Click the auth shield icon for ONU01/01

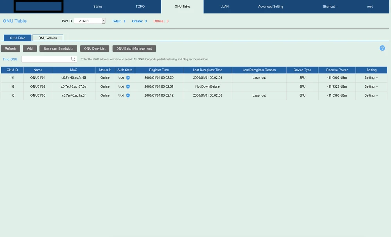click(x=128, y=78)
